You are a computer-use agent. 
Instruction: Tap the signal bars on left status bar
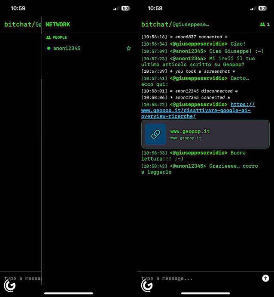click(x=116, y=8)
